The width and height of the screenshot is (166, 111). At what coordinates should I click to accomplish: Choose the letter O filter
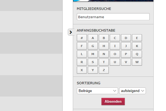click(x=115, y=54)
